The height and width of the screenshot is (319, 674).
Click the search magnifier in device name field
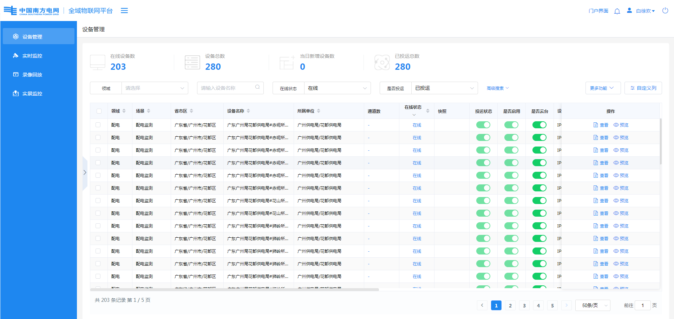click(x=257, y=87)
